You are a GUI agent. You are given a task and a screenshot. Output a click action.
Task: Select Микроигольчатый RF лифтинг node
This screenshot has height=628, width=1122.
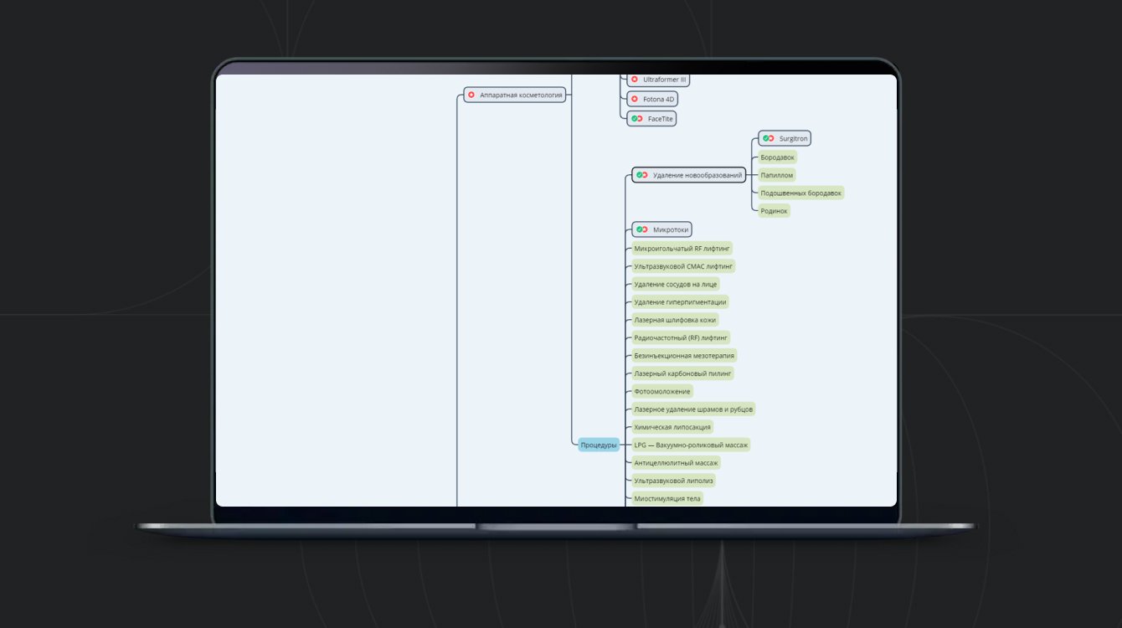coord(682,249)
